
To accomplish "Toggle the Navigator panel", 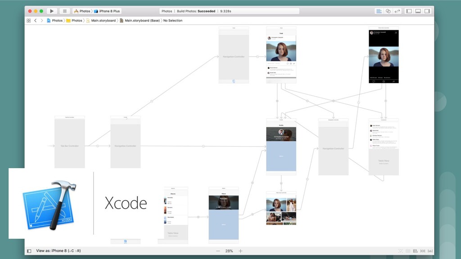I will click(409, 11).
